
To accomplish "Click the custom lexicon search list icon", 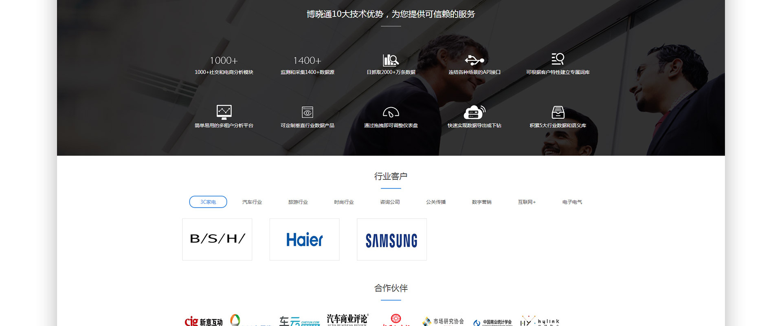I will pos(558,59).
